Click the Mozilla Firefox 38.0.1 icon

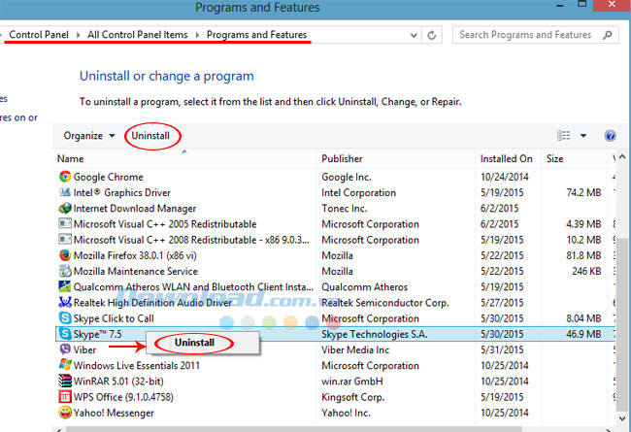[65, 255]
